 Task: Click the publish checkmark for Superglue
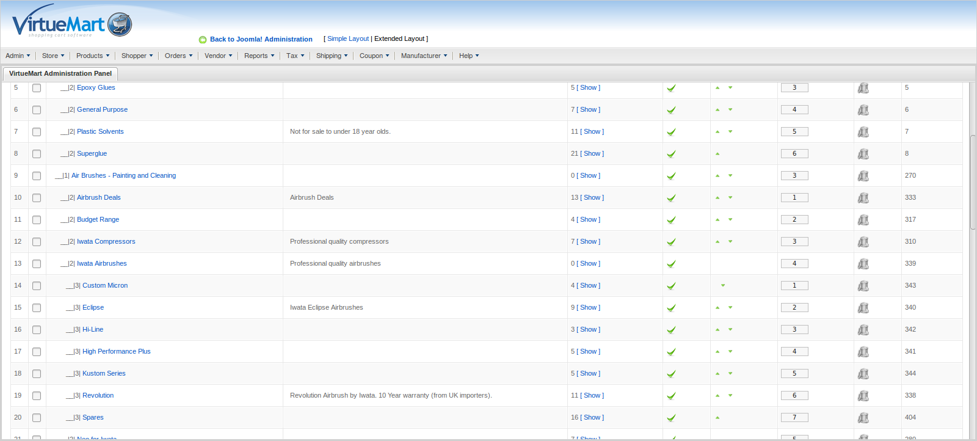[671, 154]
